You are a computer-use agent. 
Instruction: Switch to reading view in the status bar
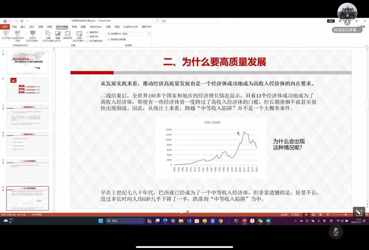320,214
